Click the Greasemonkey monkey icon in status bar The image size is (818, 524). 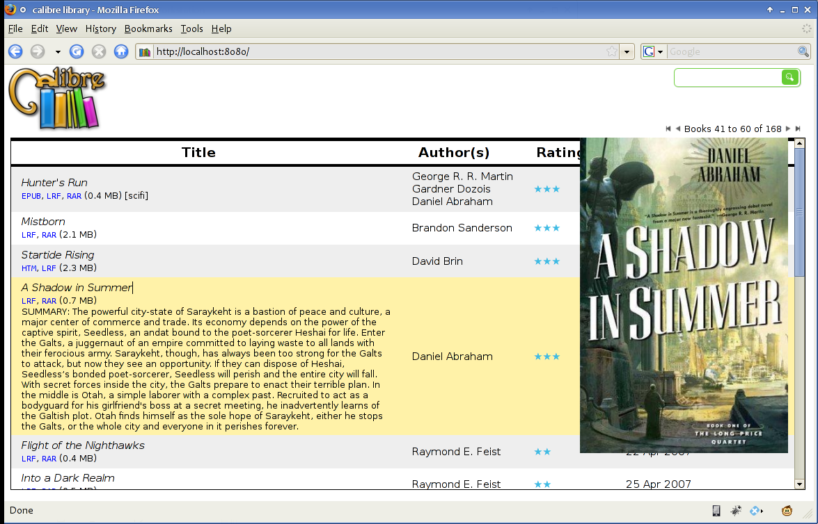point(787,511)
